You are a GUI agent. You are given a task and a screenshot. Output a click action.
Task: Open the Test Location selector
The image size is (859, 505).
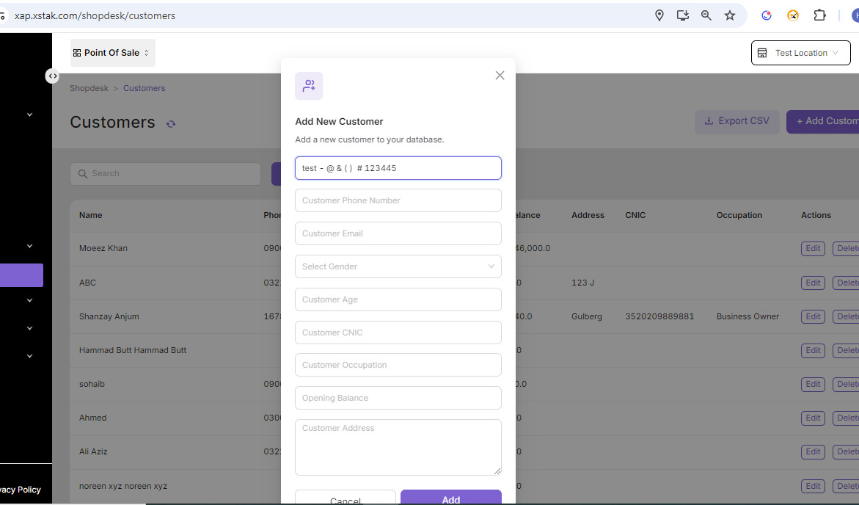pos(800,53)
